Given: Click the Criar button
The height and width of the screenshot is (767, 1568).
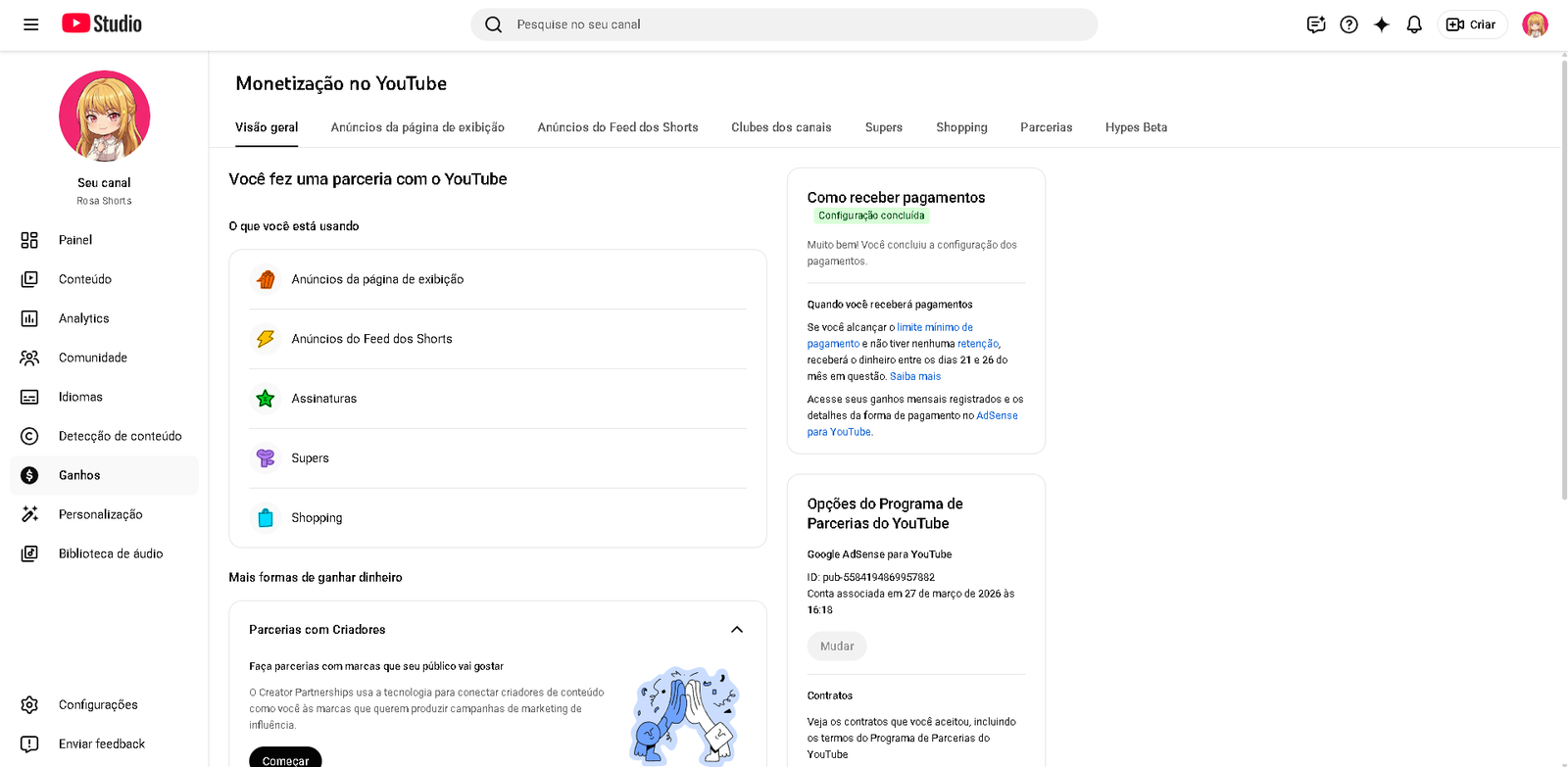Looking at the screenshot, I should click(1472, 24).
